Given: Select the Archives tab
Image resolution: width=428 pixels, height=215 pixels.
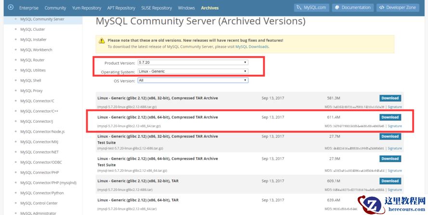Looking at the screenshot, I should 209,8.
